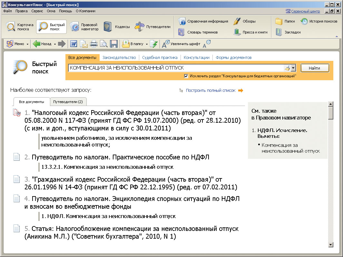Open the Правка menu
The height and width of the screenshot is (257, 343).
pos(21,11)
